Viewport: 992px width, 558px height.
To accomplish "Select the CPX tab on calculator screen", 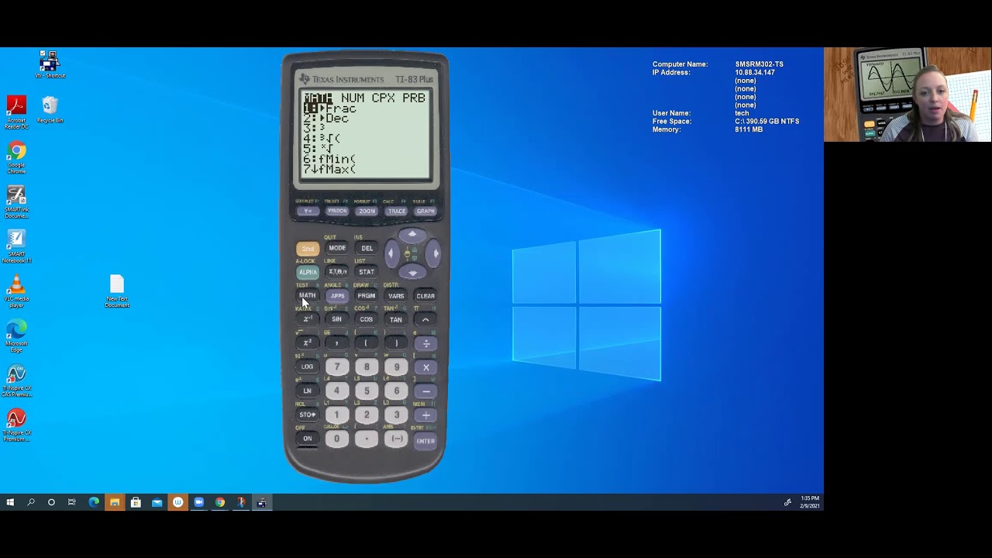I will point(383,98).
